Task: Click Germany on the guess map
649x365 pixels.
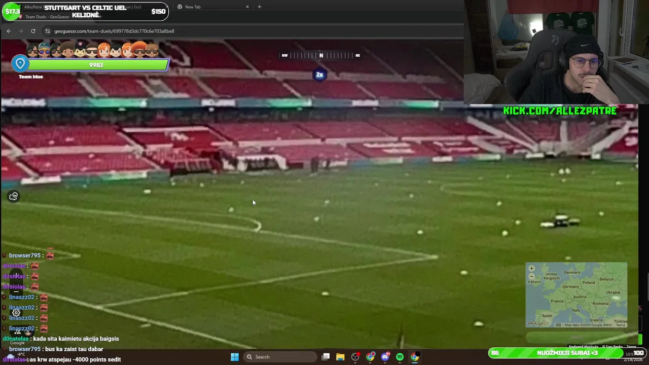Action: click(570, 287)
